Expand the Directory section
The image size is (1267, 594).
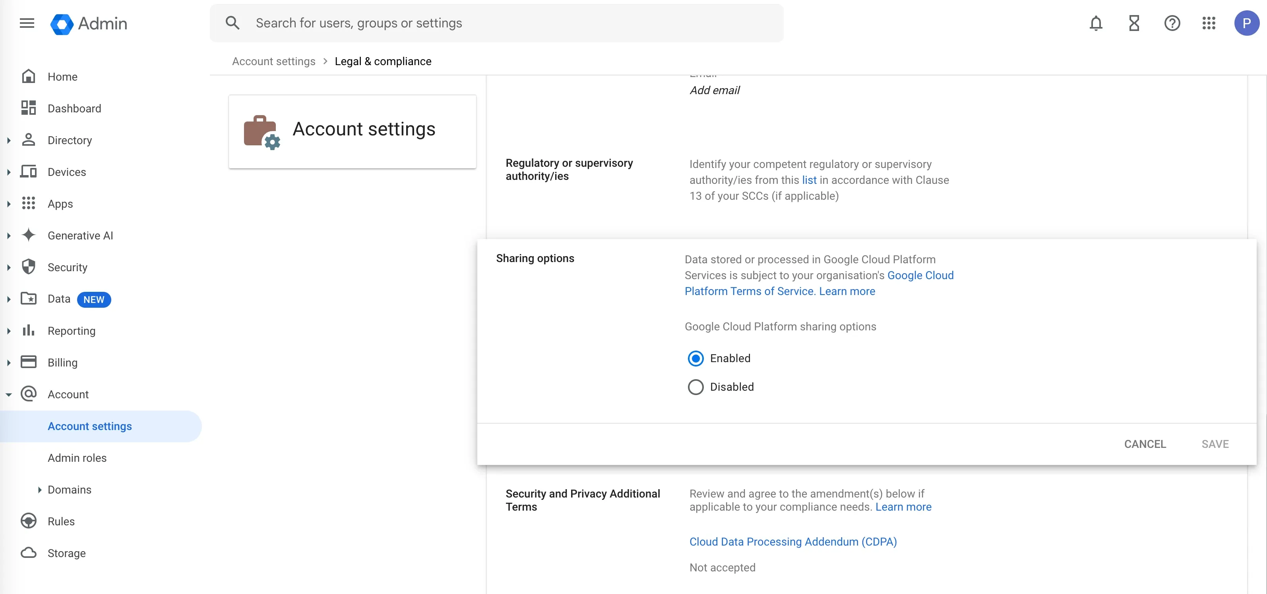click(x=8, y=140)
